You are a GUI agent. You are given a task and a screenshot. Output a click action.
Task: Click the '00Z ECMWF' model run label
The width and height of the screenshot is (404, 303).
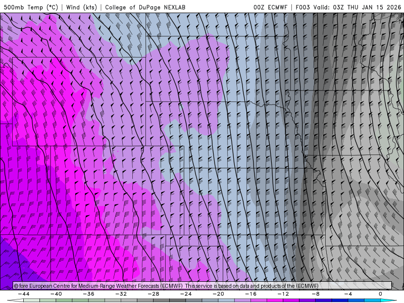coord(270,7)
